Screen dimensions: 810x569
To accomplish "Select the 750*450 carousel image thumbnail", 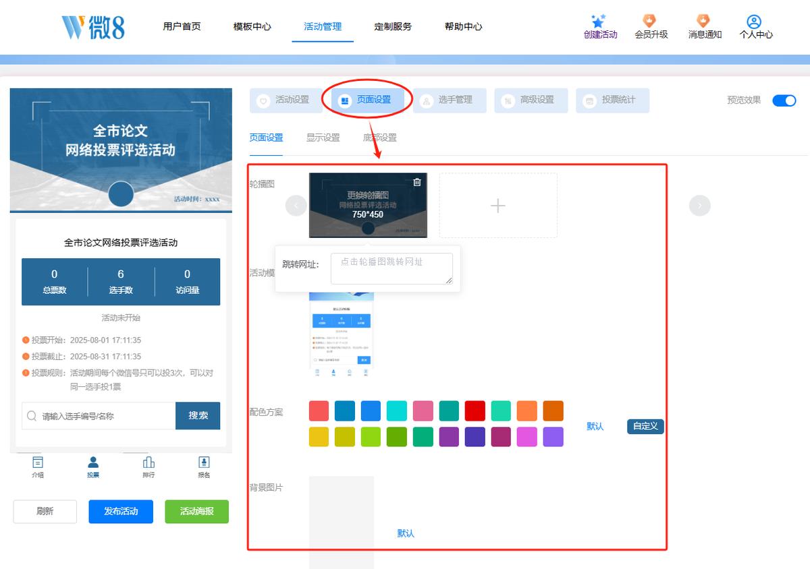I will pyautogui.click(x=368, y=206).
